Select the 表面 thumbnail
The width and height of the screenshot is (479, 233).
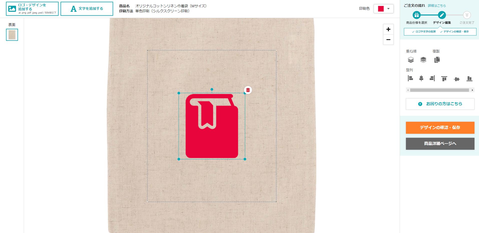point(12,35)
